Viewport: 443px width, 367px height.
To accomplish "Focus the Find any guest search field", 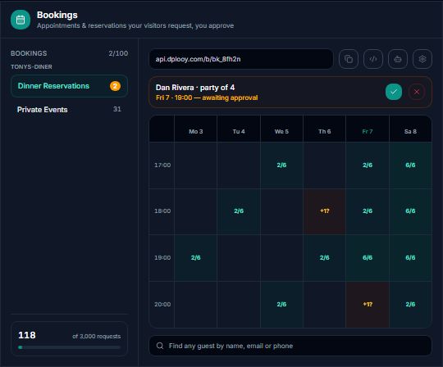I will click(x=290, y=346).
